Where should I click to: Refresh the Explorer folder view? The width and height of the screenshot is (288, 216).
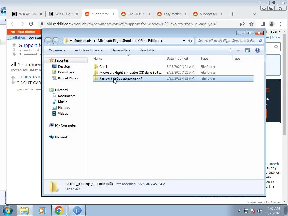[190, 41]
